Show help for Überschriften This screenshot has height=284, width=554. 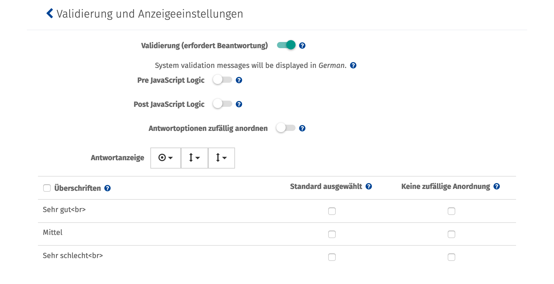(107, 188)
